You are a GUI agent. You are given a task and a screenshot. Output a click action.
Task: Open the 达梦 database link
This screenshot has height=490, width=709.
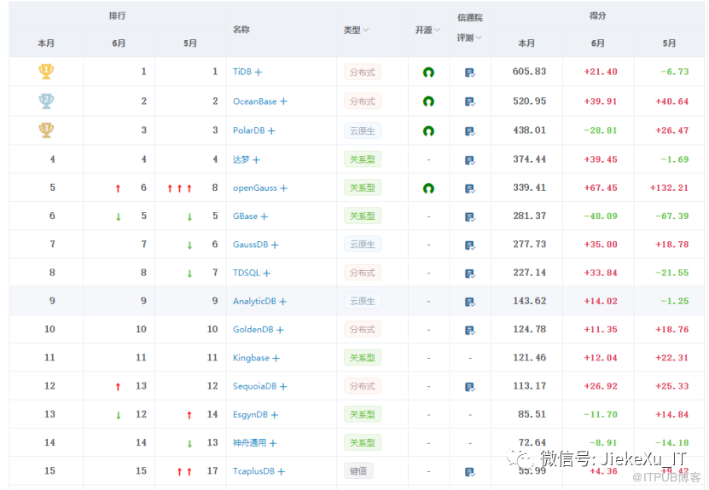[x=241, y=159]
